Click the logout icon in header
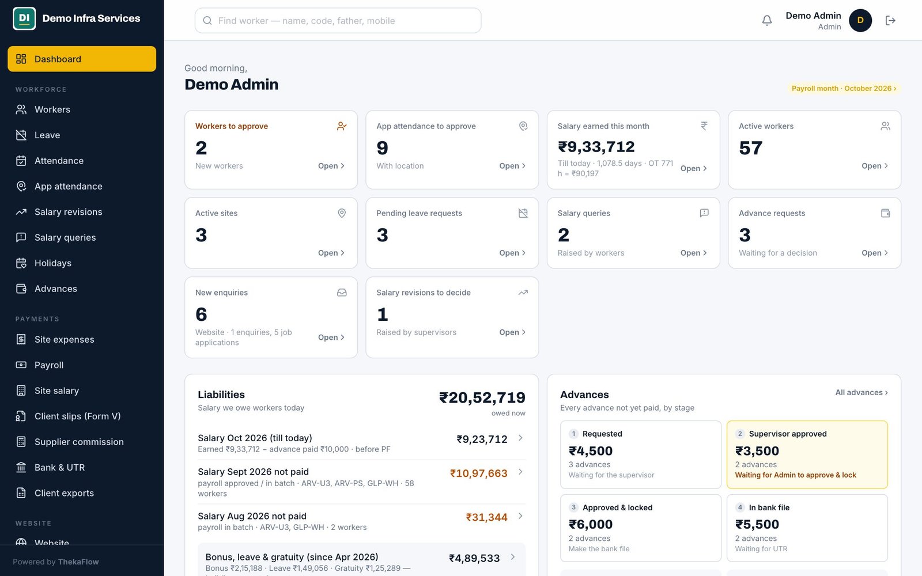 [890, 21]
